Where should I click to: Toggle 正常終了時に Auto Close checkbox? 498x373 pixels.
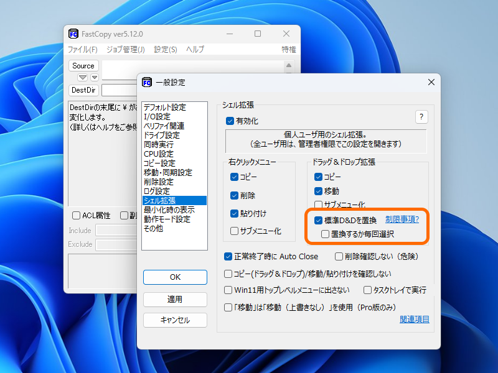coord(228,256)
